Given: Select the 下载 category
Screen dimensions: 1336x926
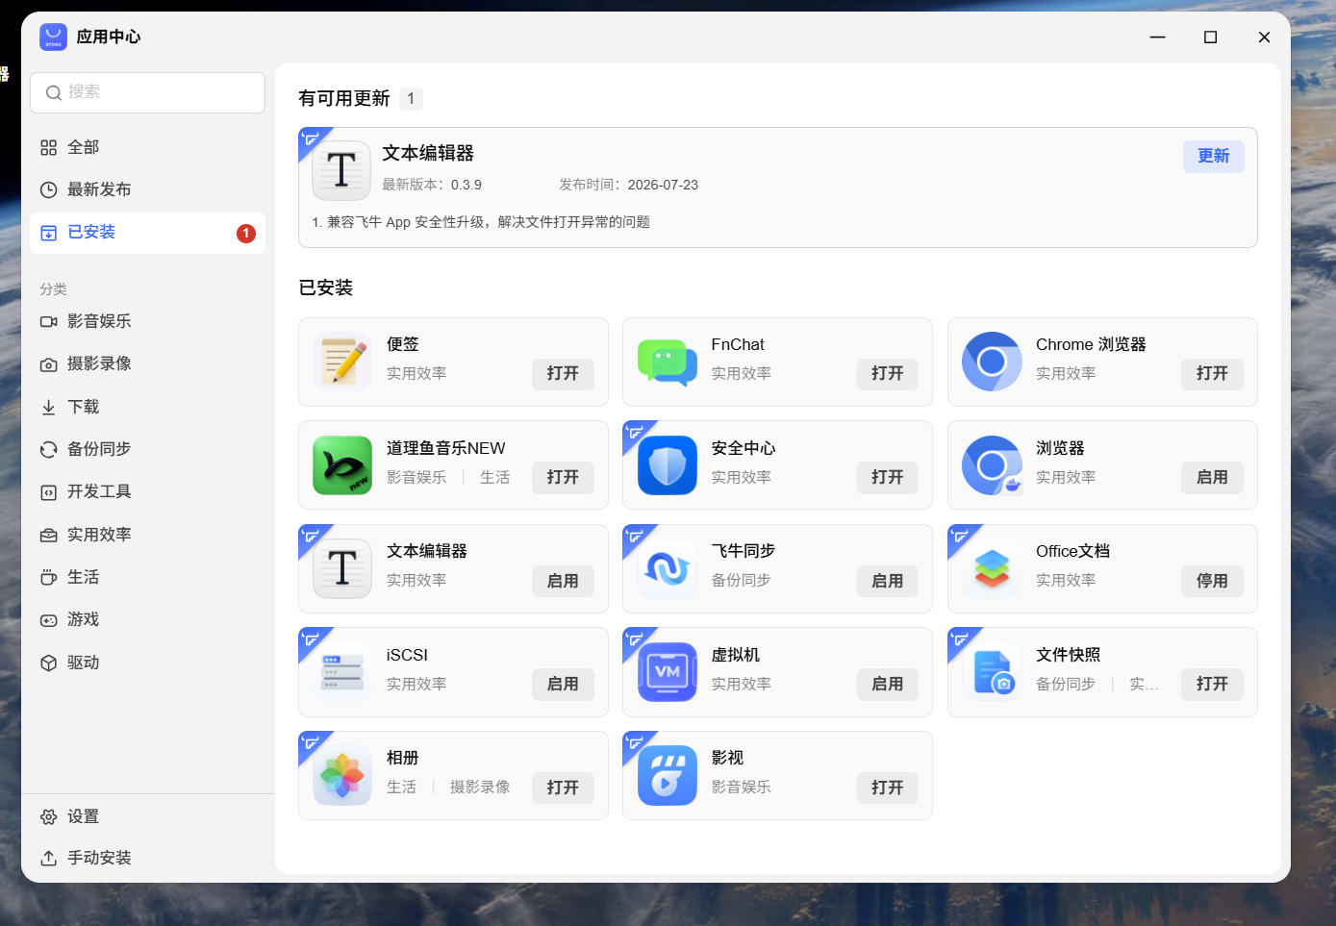Looking at the screenshot, I should [147, 407].
